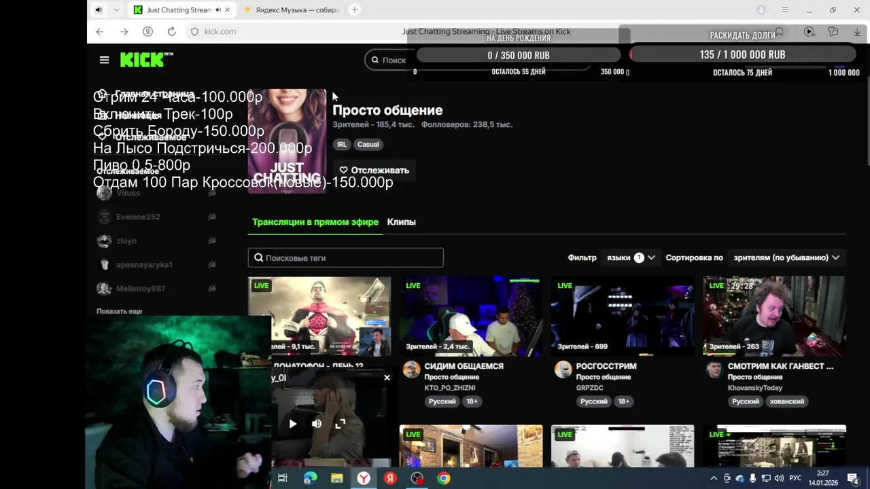Click the KTO_PO_ZHIZNI channel avatar
The height and width of the screenshot is (489, 870).
[411, 369]
